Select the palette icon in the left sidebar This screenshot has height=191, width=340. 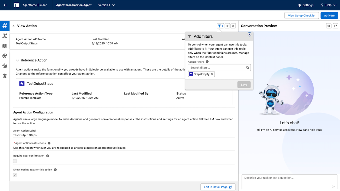pyautogui.click(x=5, y=56)
